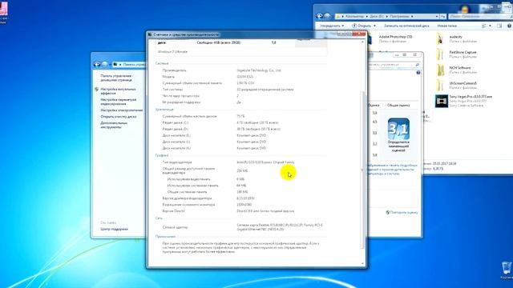This screenshot has height=288, width=513.
Task: Click Записать на оптический диск
Action: click(x=406, y=26)
